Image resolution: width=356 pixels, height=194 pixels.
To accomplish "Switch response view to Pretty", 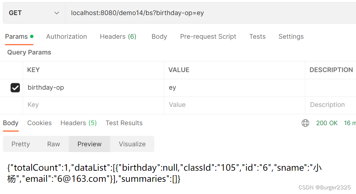I will [x=21, y=144].
